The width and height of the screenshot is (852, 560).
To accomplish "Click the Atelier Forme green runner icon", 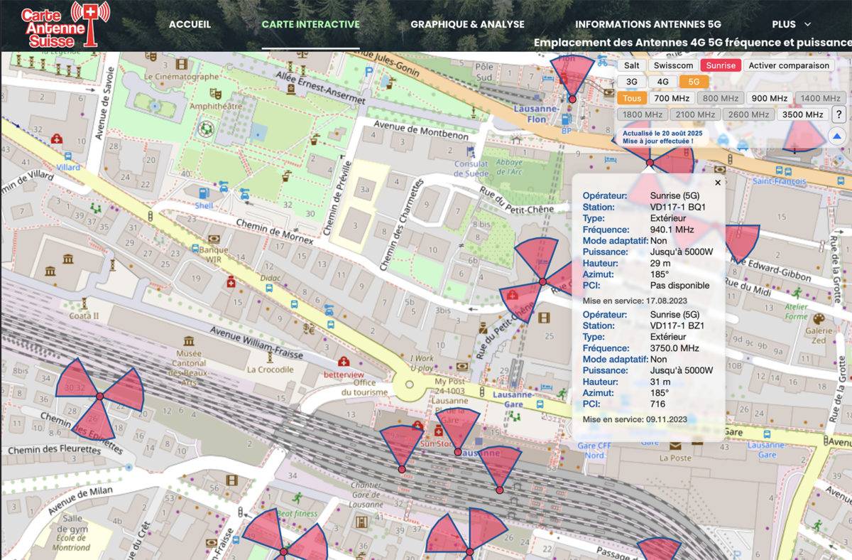I will (x=797, y=293).
